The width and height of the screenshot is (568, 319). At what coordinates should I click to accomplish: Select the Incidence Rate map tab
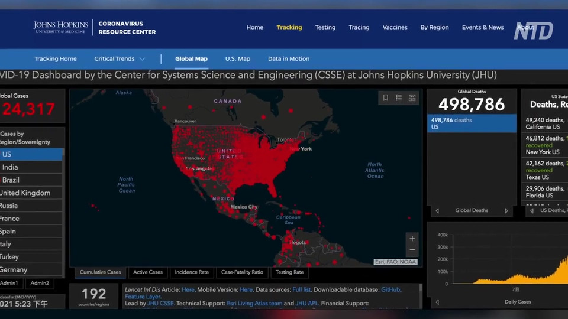tap(192, 272)
